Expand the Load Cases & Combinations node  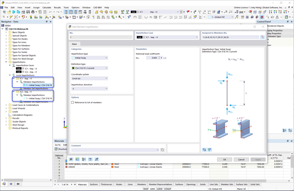tap(6, 105)
